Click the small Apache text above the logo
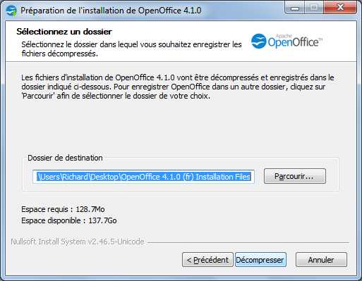 point(284,36)
